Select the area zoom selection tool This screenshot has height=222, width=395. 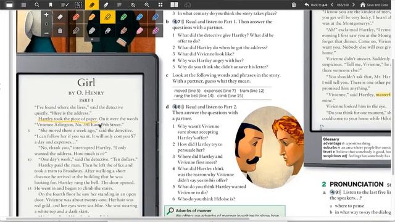click(78, 5)
